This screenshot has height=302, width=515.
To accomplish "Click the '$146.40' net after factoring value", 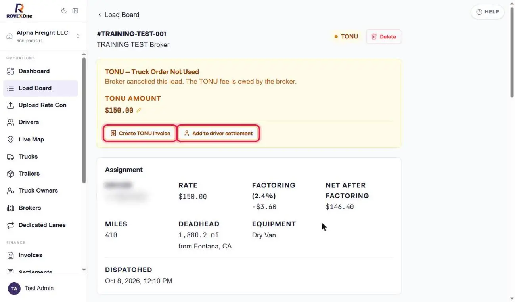I will click(340, 207).
